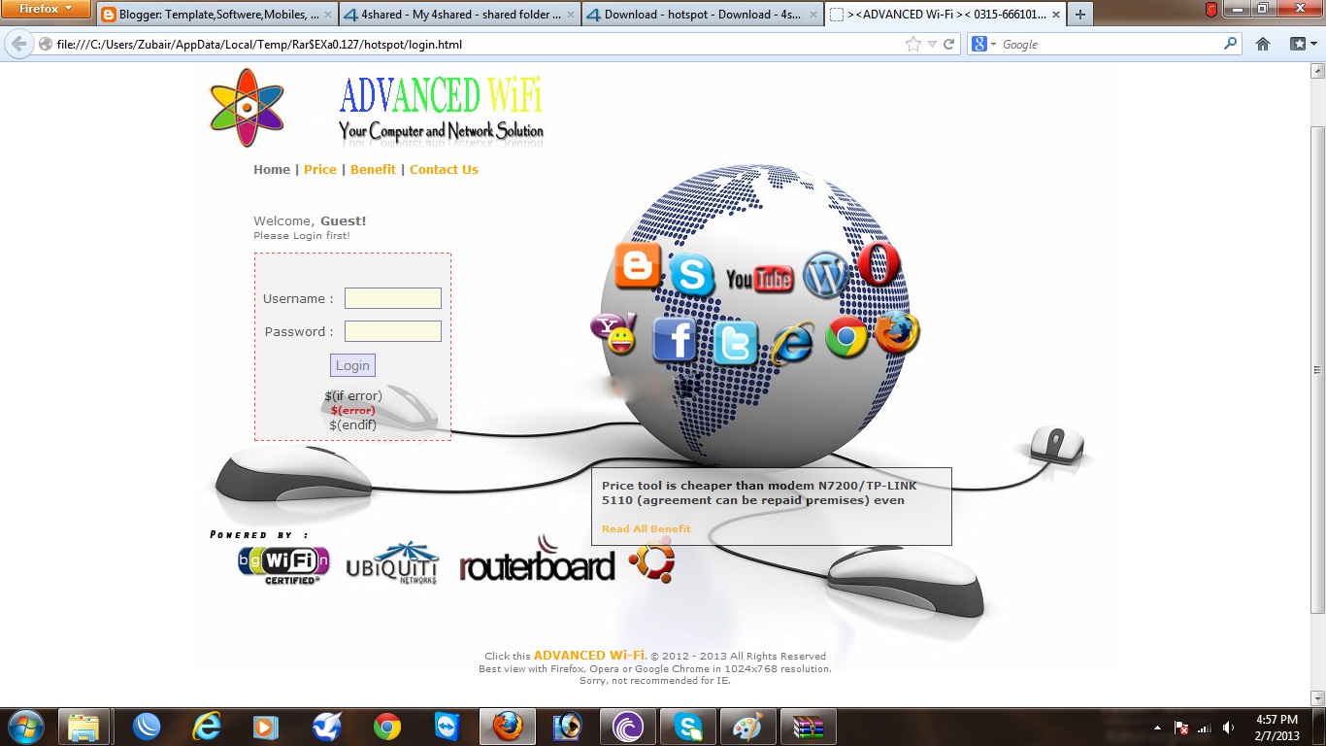Viewport: 1326px width, 746px height.
Task: Open the Price navigation link
Action: coord(320,169)
